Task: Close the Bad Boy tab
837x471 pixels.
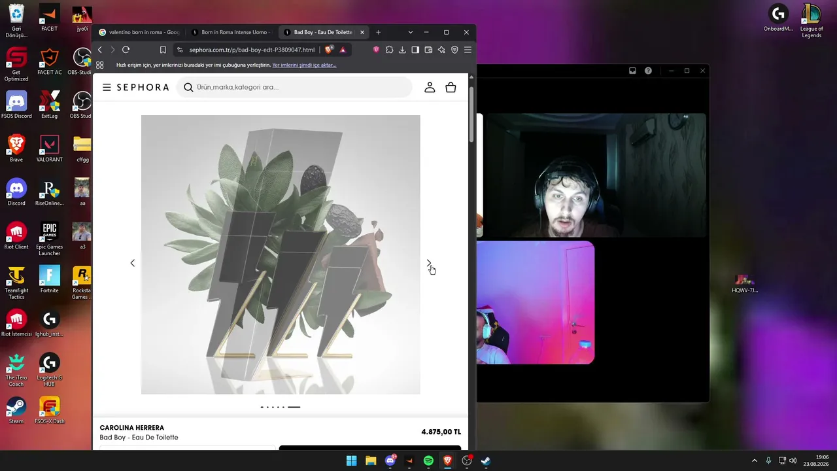Action: click(362, 32)
